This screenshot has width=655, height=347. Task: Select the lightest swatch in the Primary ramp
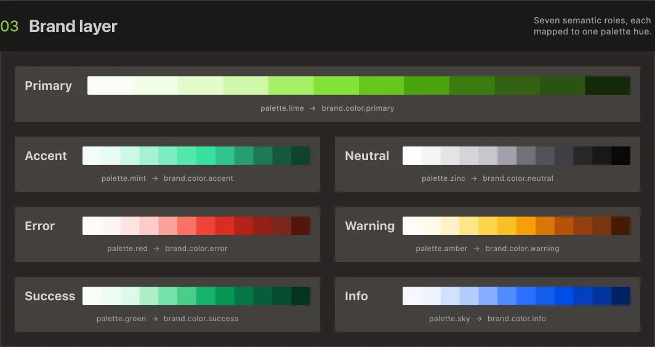pyautogui.click(x=110, y=86)
